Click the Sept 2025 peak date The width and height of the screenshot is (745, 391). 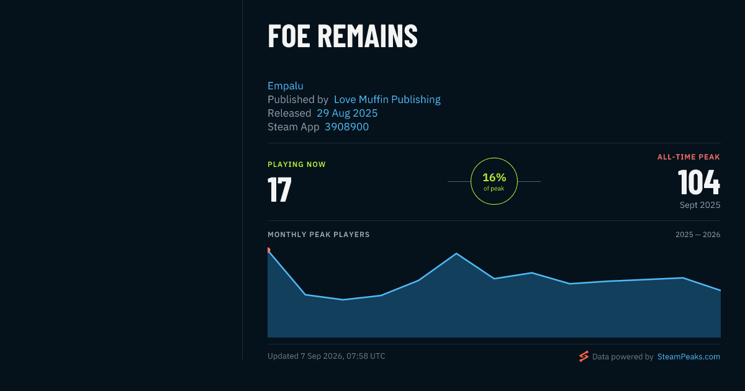tap(700, 205)
